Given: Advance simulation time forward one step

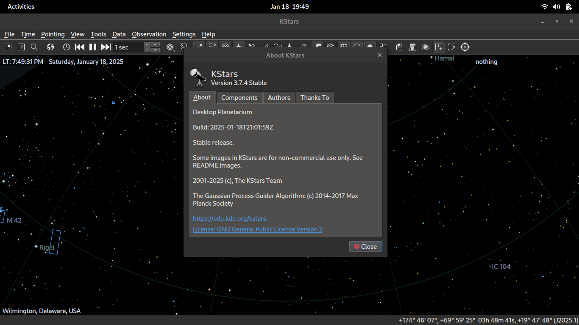Looking at the screenshot, I should [106, 47].
